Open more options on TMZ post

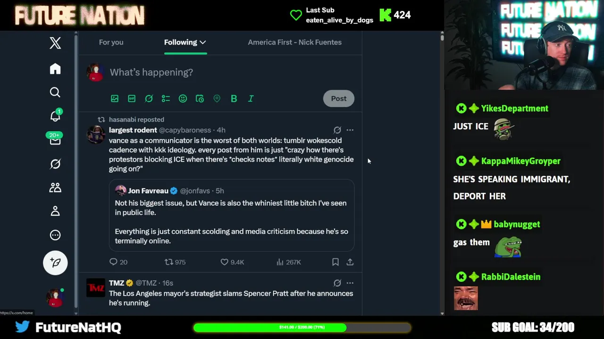point(350,283)
